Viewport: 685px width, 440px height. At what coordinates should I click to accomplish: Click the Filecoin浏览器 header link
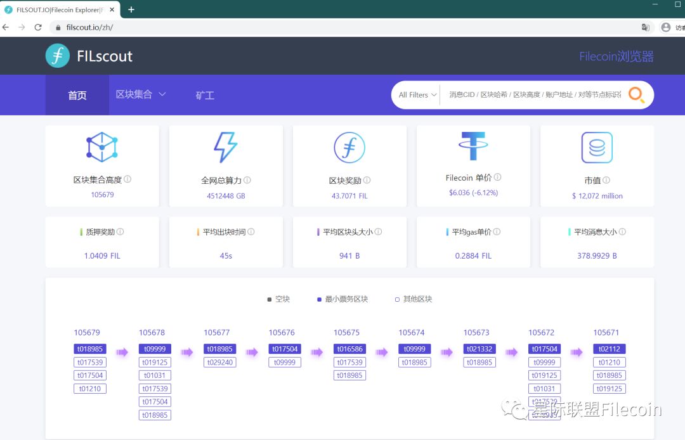tap(616, 56)
